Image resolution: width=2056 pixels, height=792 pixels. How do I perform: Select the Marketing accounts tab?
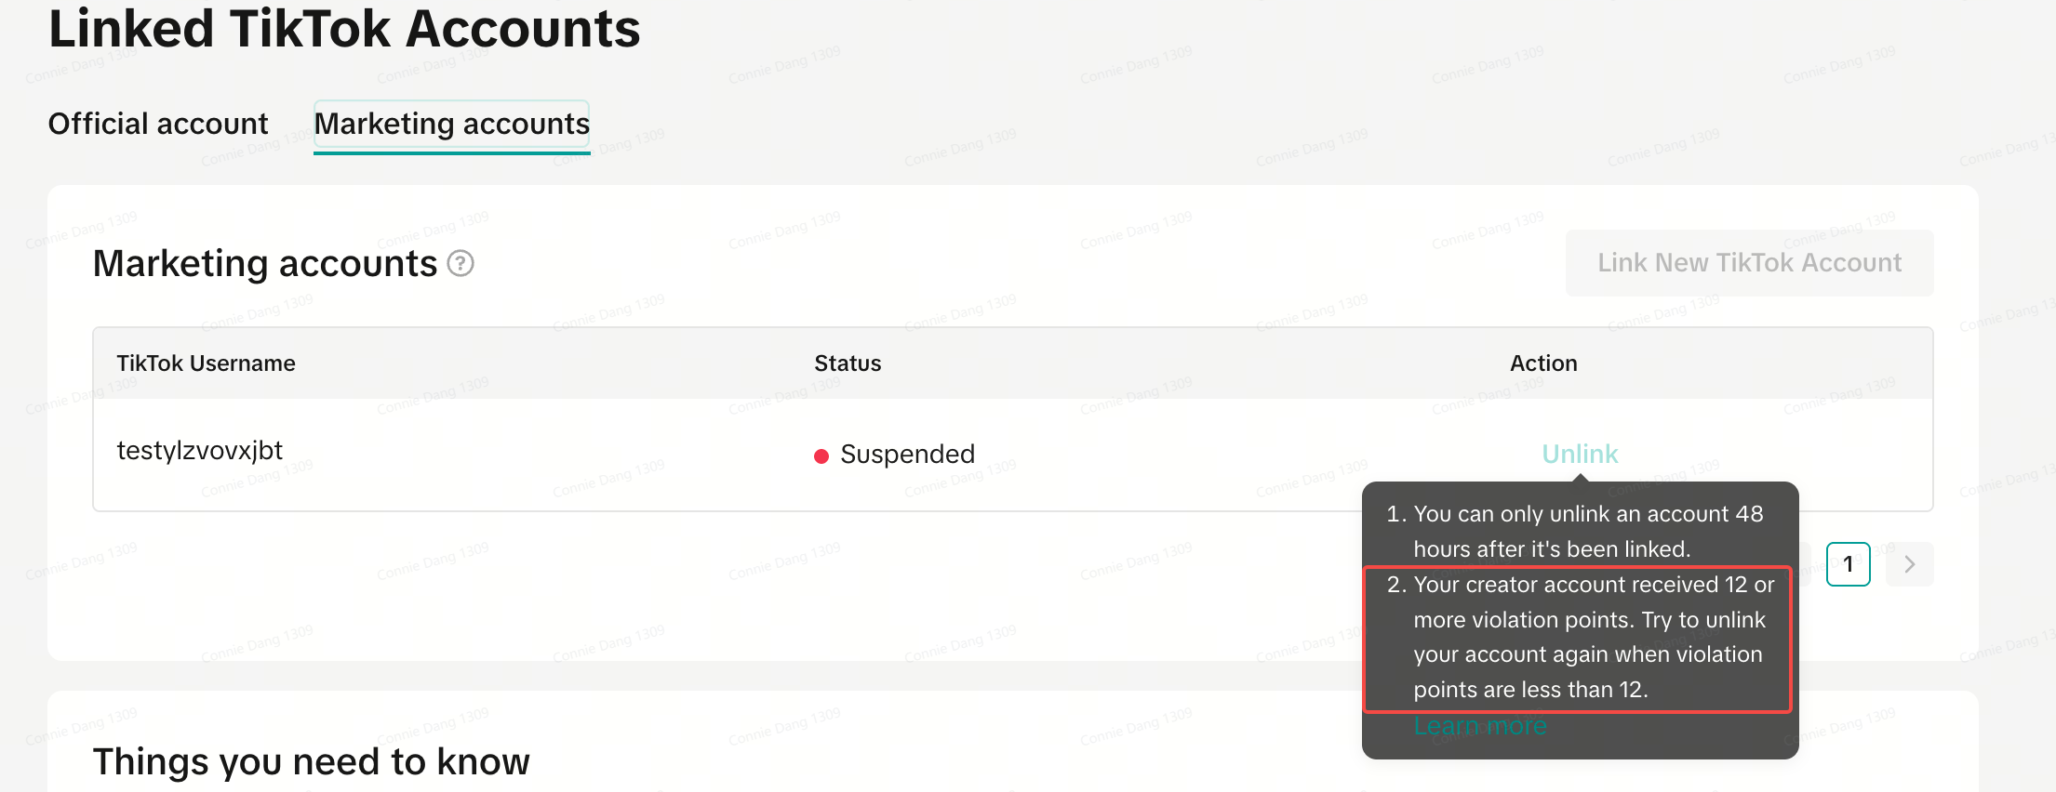coord(451,124)
